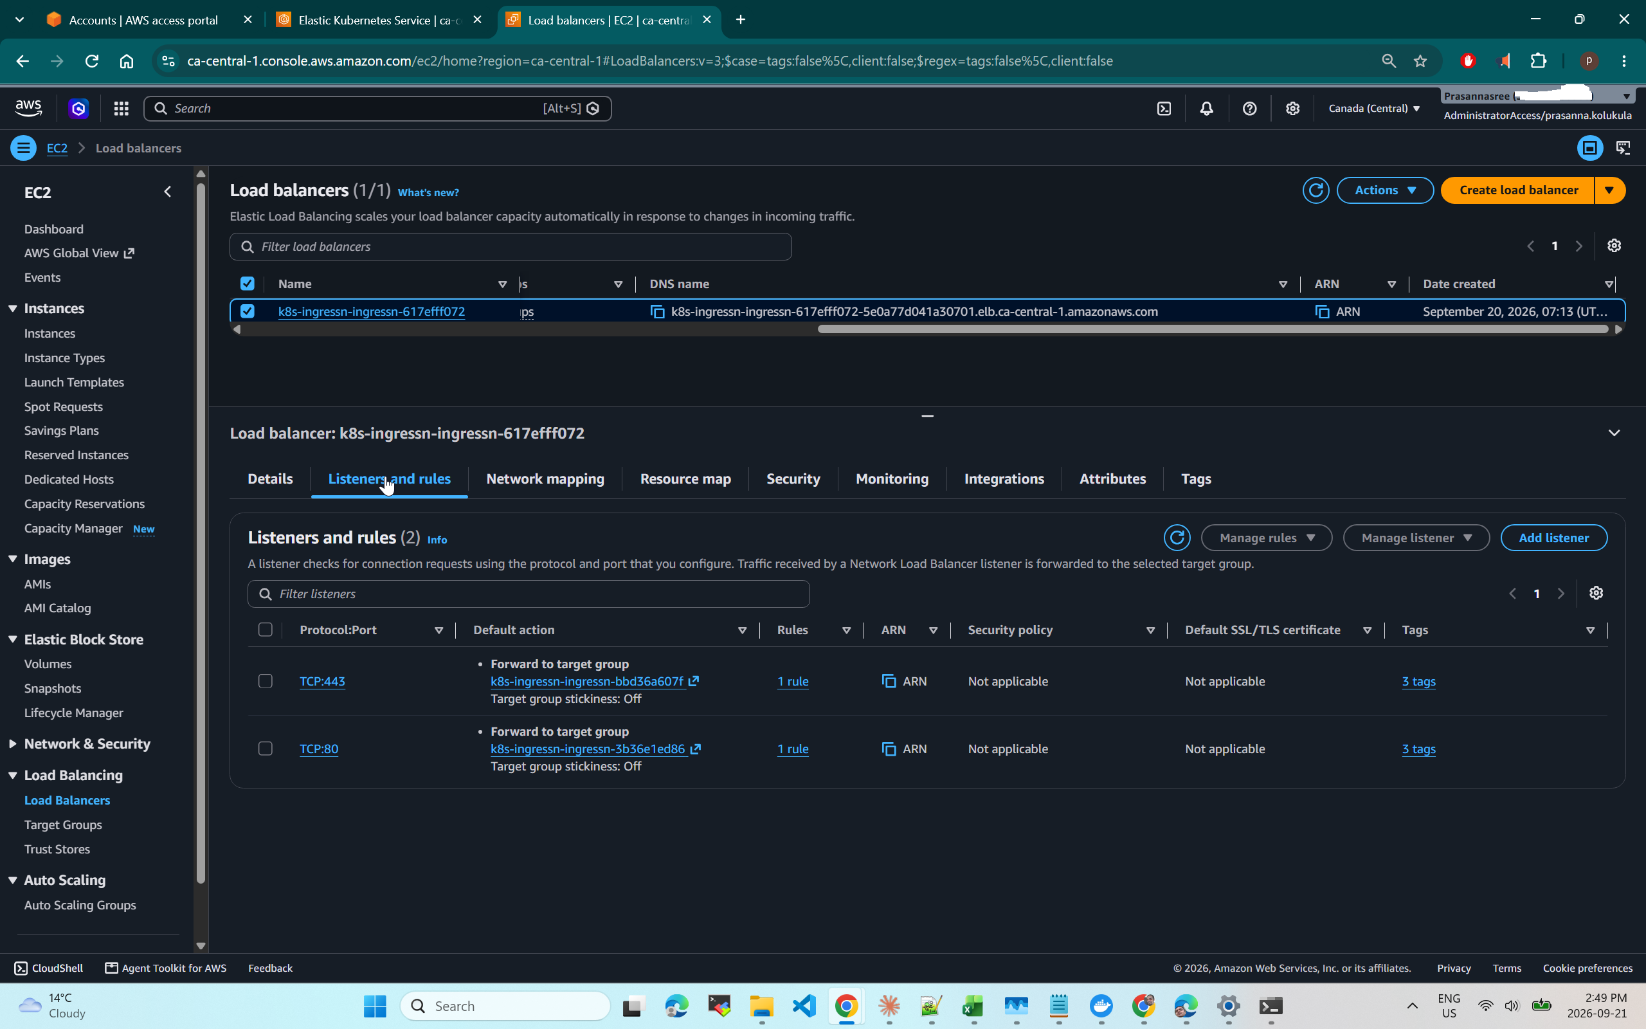Viewport: 1646px width, 1029px height.
Task: Open the notifications bell
Action: [x=1207, y=108]
